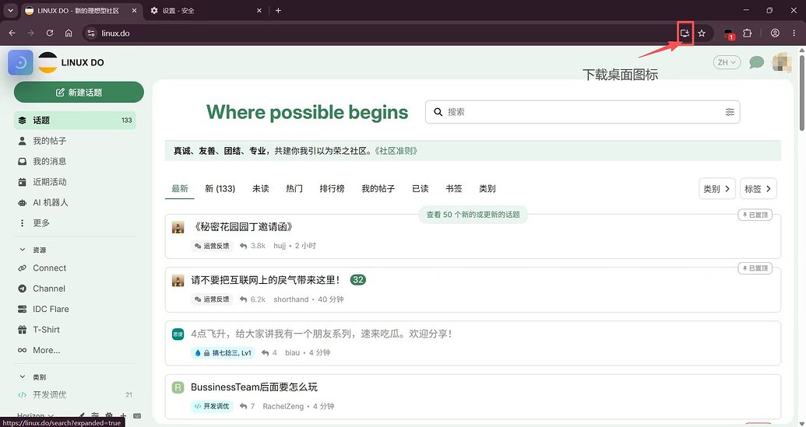Viewport: 806px width, 427px height.
Task: Click 查看 50 个新的或更新的话题 banner
Action: pos(473,215)
